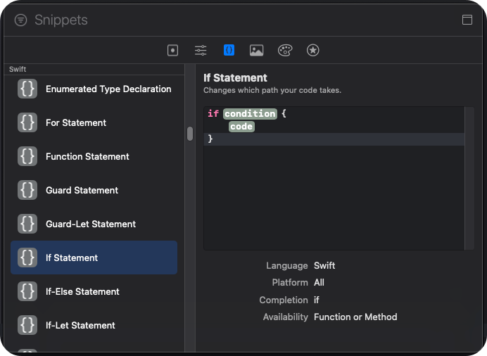Pick the Guard Statement snippet

point(94,190)
